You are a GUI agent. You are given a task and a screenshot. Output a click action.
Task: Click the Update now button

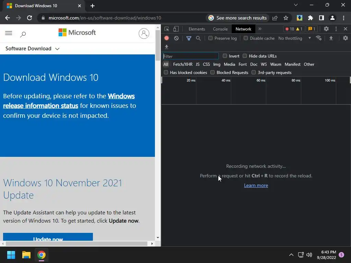48,237
